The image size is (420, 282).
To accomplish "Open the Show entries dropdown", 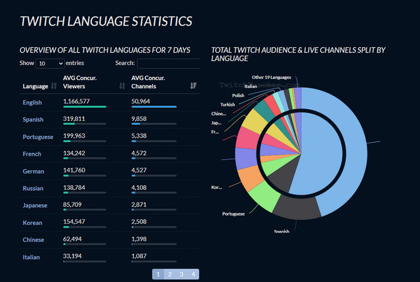I will [50, 64].
